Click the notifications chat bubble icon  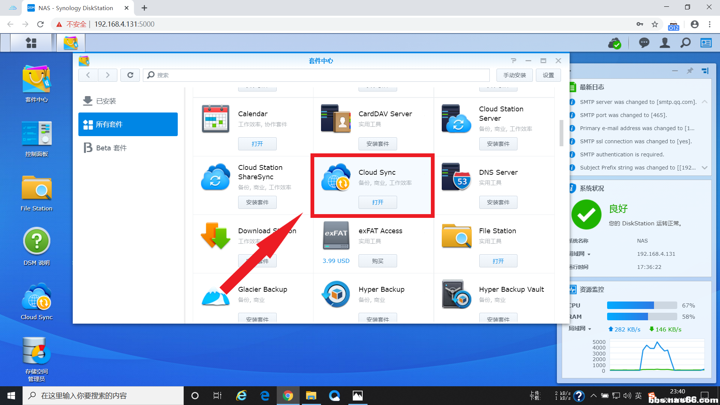pos(644,43)
